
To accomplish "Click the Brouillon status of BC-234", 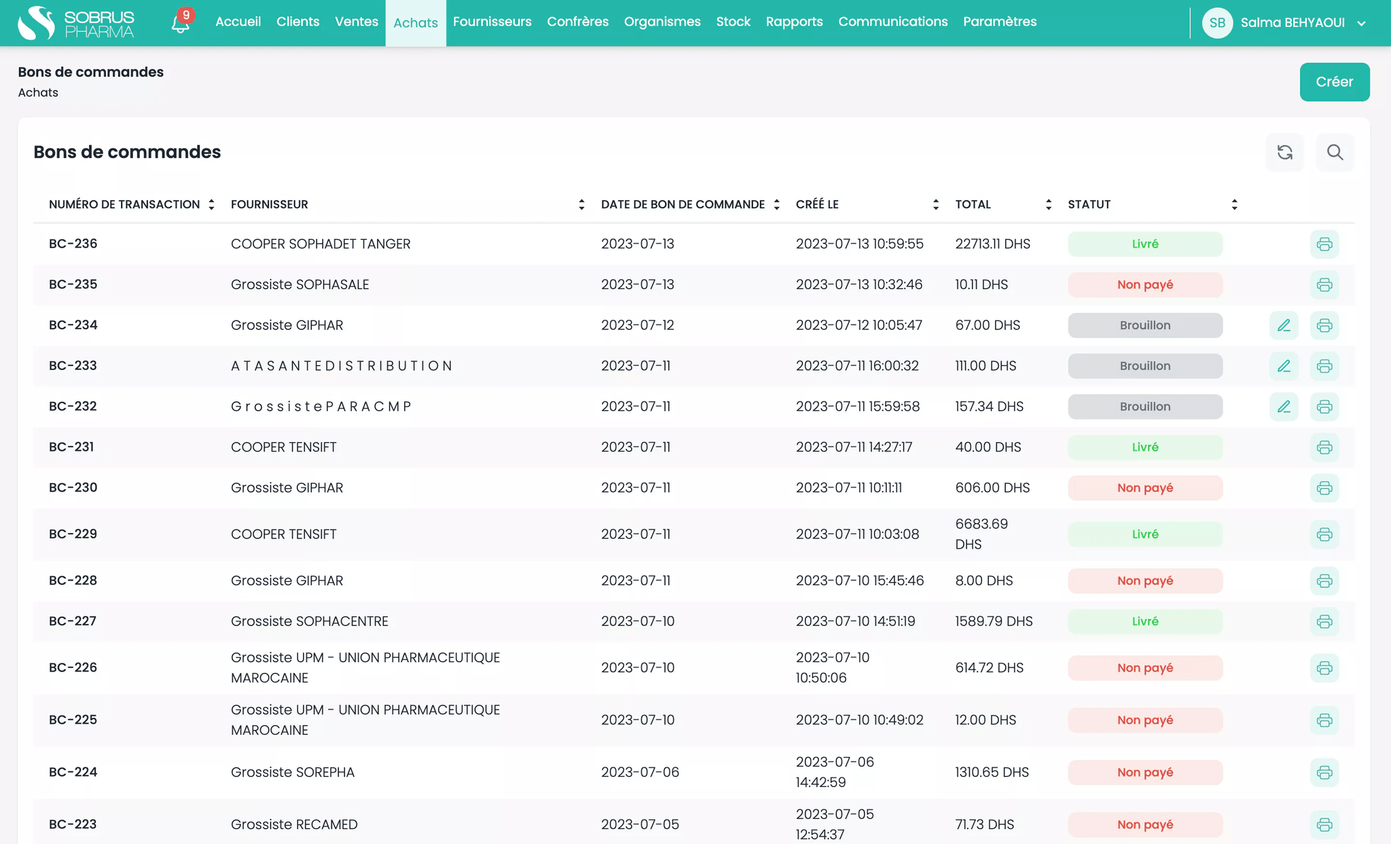I will point(1145,325).
